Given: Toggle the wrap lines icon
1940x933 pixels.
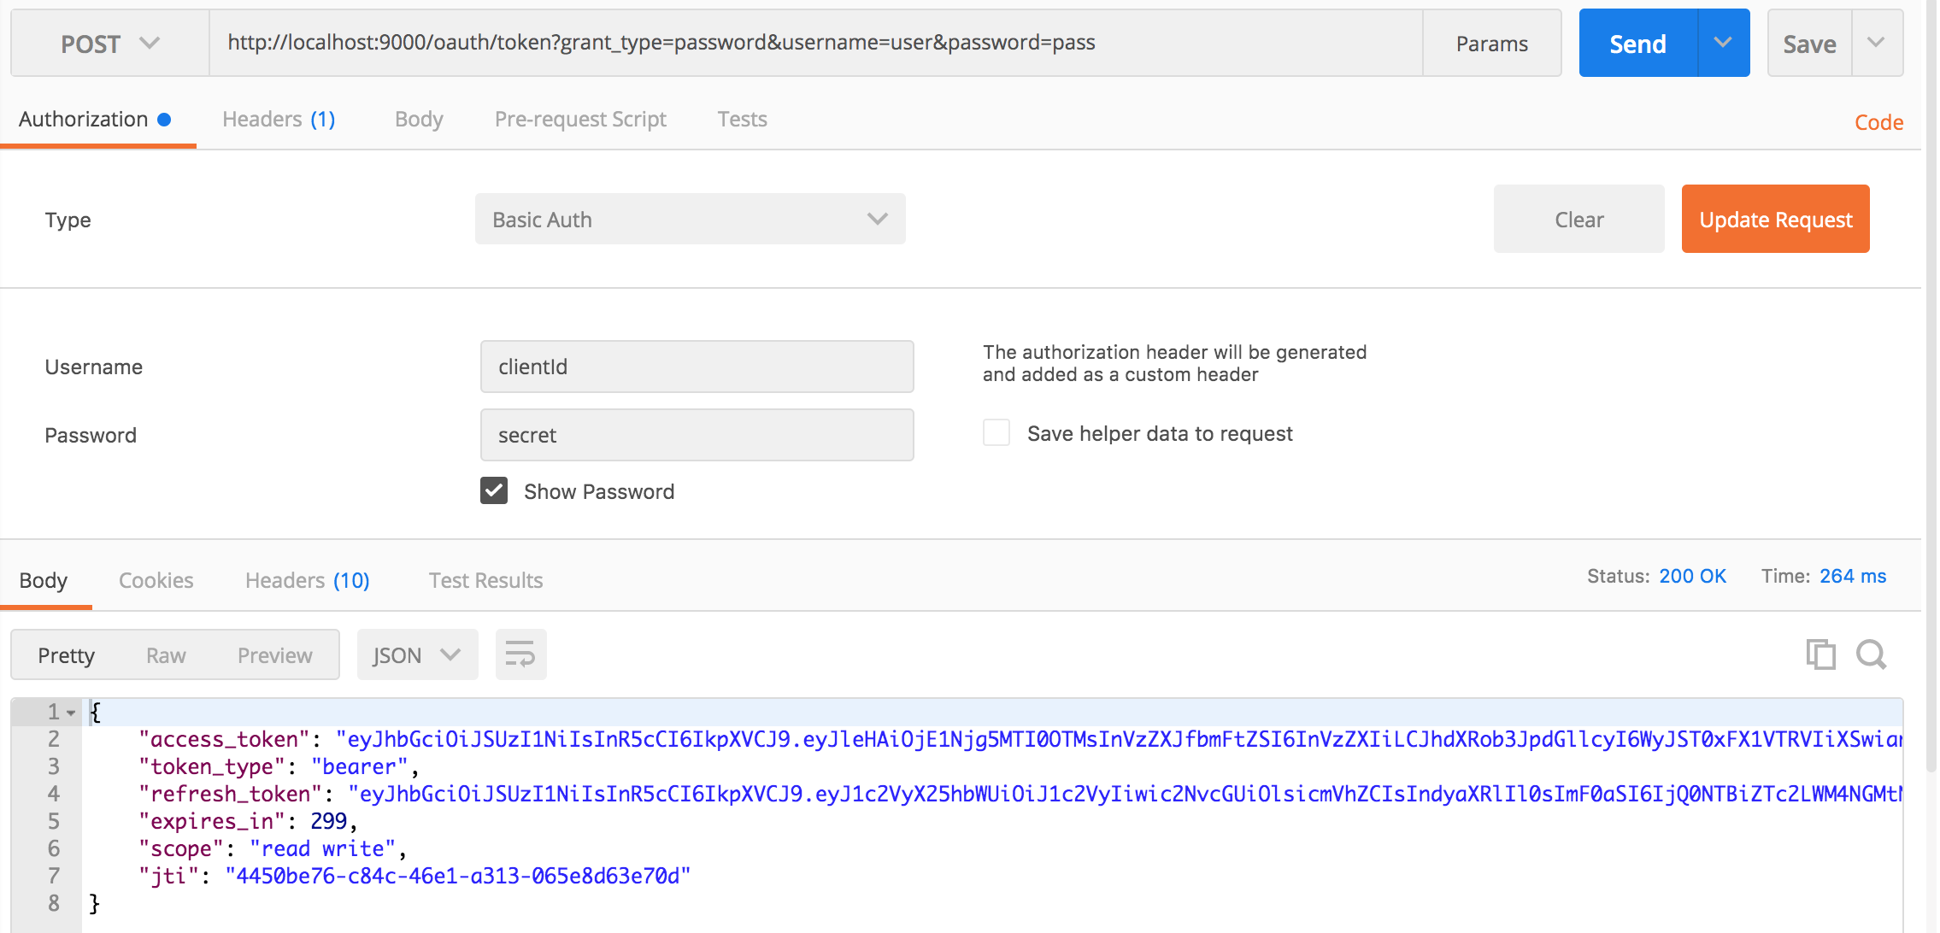Looking at the screenshot, I should click(520, 654).
